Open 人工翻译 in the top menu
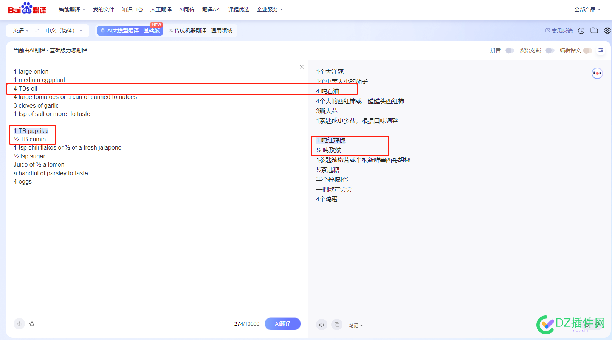Screen dimensions: 612x340 pos(161,9)
